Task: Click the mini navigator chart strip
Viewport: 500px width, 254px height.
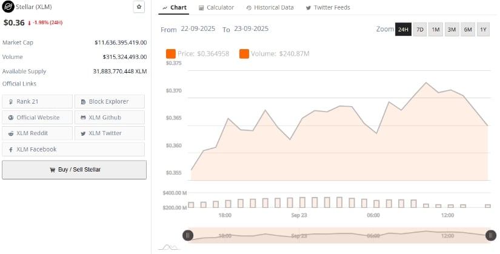Action: pyautogui.click(x=339, y=235)
